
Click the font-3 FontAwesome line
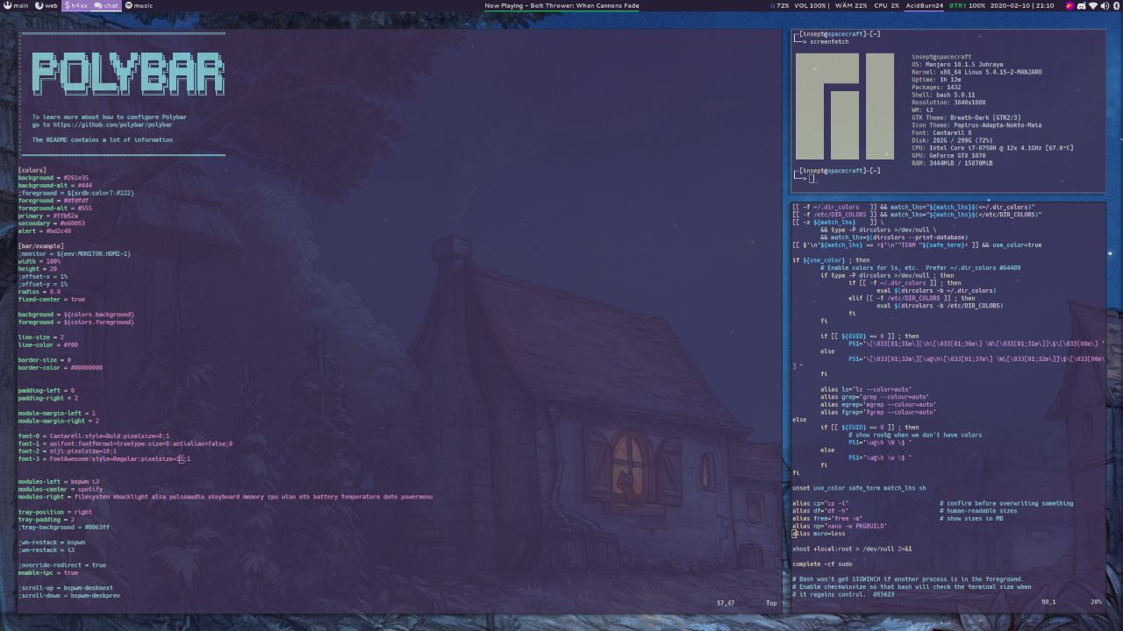tap(104, 458)
